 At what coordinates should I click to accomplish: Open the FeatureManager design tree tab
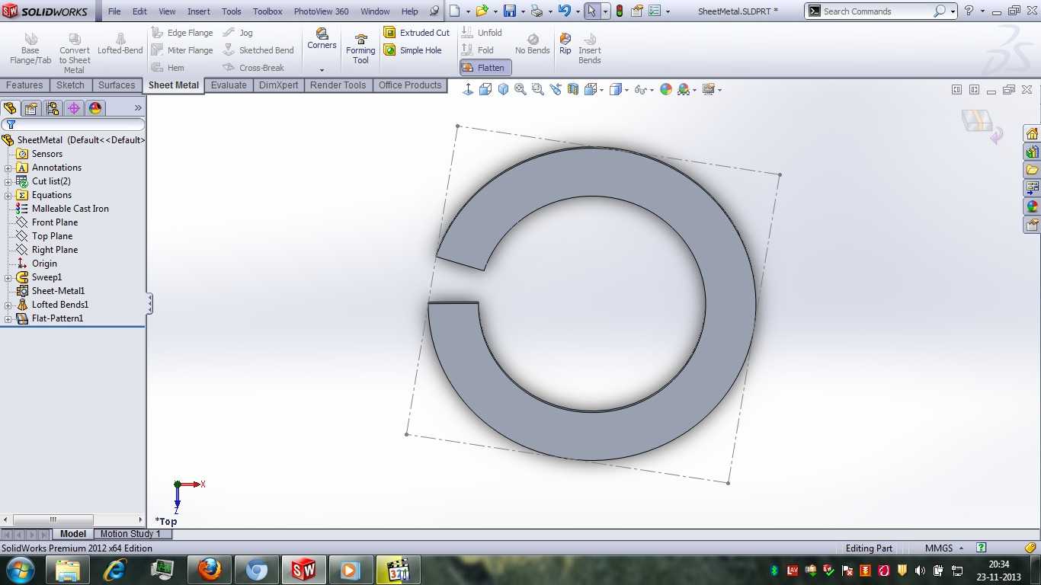click(10, 108)
